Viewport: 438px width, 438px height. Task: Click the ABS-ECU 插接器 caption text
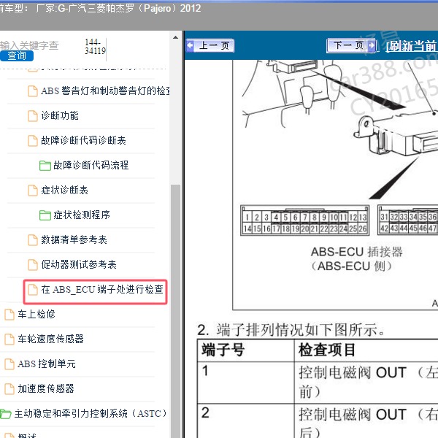tap(357, 252)
